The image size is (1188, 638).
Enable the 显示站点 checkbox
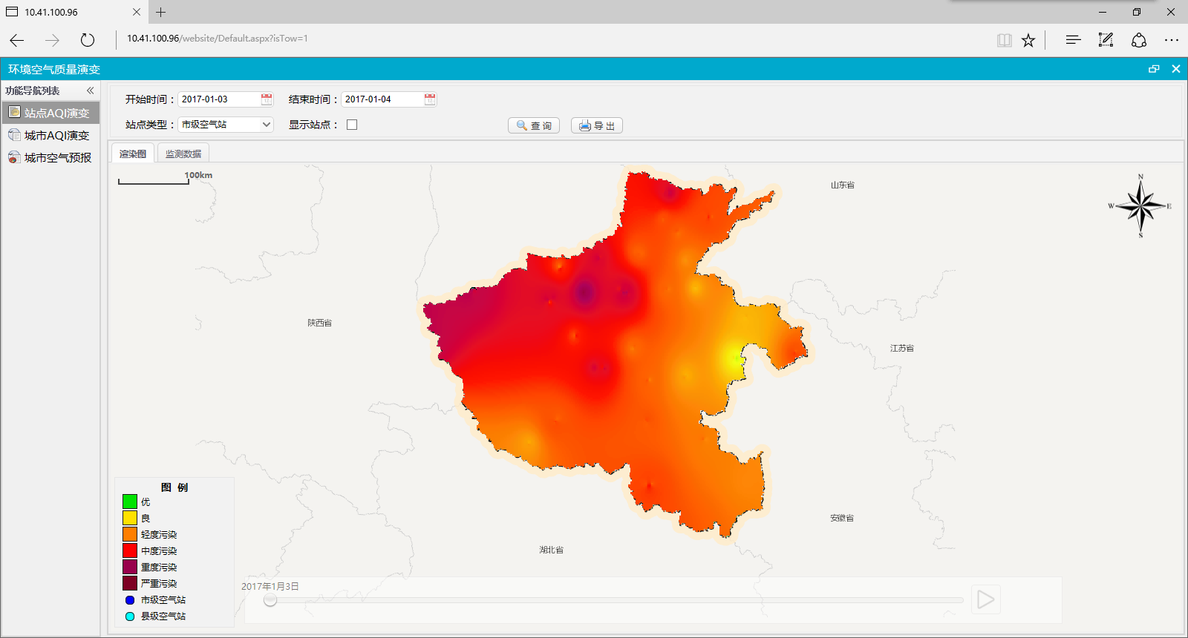352,125
